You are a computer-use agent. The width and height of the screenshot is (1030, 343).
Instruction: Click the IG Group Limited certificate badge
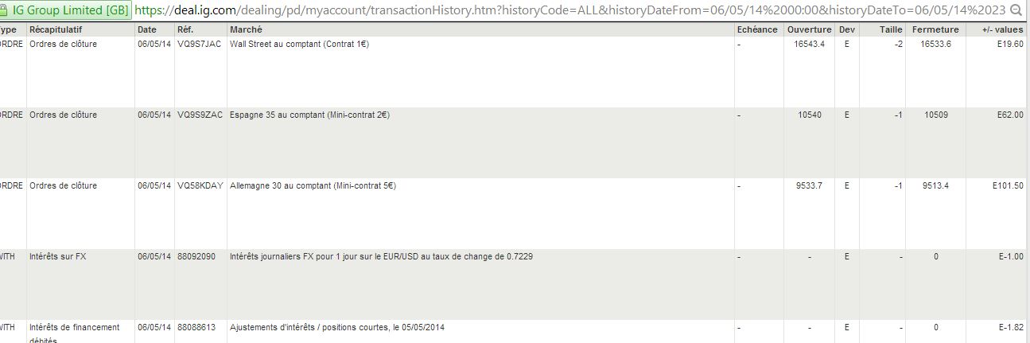[65, 10]
